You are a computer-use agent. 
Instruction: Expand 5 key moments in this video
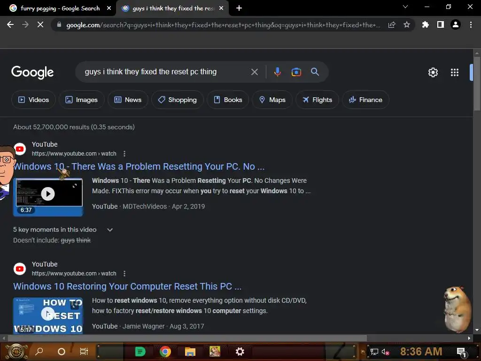[110, 229]
